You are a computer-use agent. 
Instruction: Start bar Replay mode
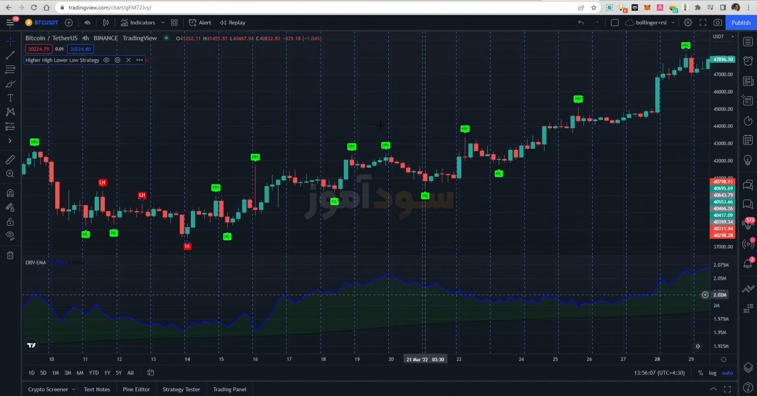point(233,23)
